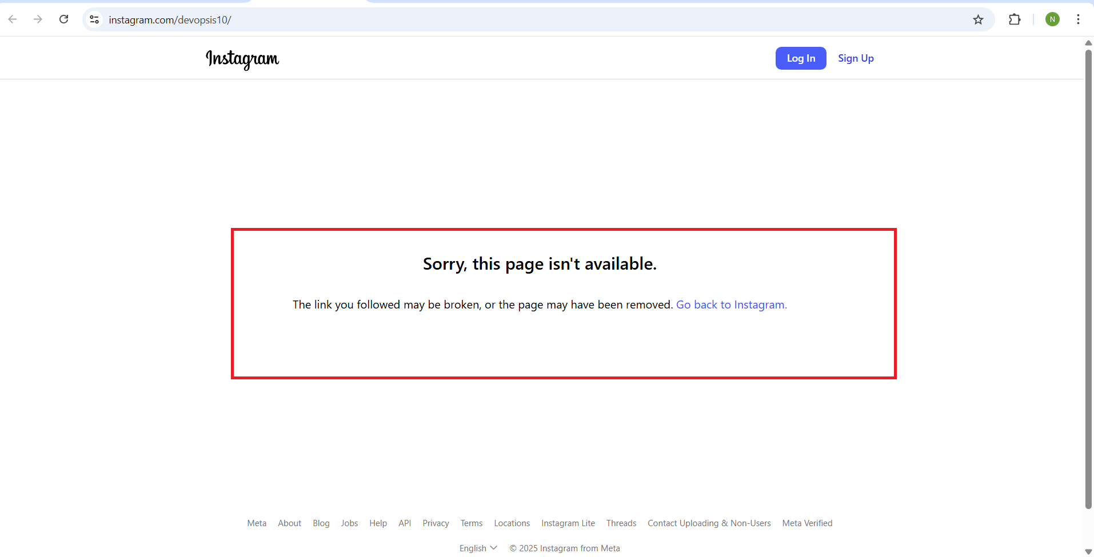The width and height of the screenshot is (1094, 557).
Task: Click the Sign Up link
Action: [x=856, y=58]
